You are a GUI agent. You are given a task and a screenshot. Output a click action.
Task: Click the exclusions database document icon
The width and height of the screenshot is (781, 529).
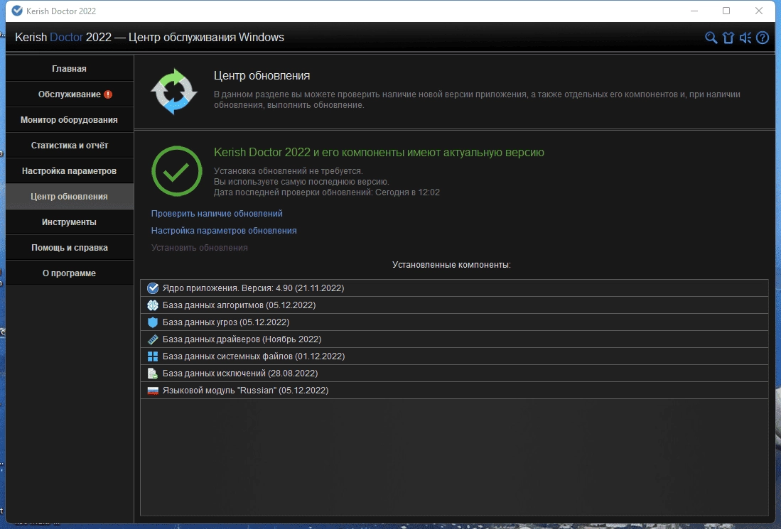pyautogui.click(x=153, y=373)
